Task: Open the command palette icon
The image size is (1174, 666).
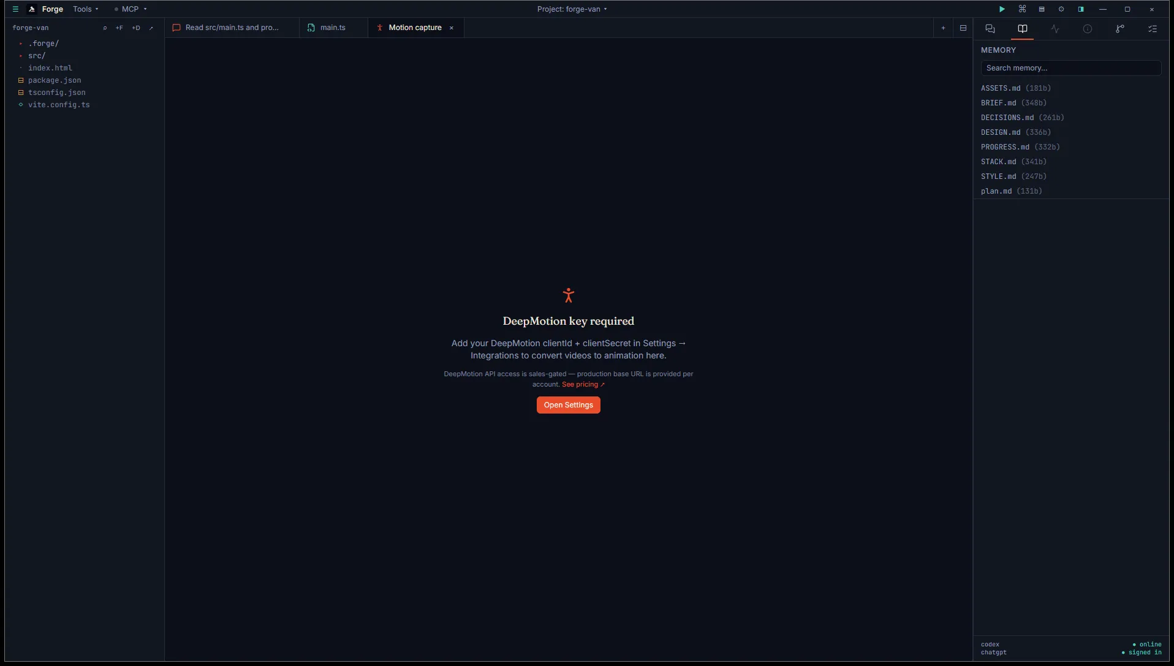Action: 1022,9
